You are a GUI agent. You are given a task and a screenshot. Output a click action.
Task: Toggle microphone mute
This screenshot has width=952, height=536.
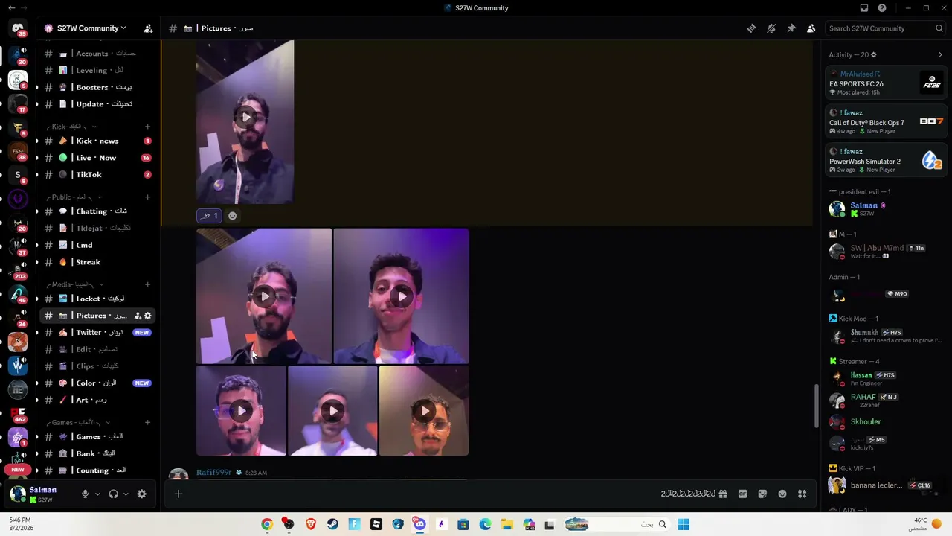click(x=85, y=494)
